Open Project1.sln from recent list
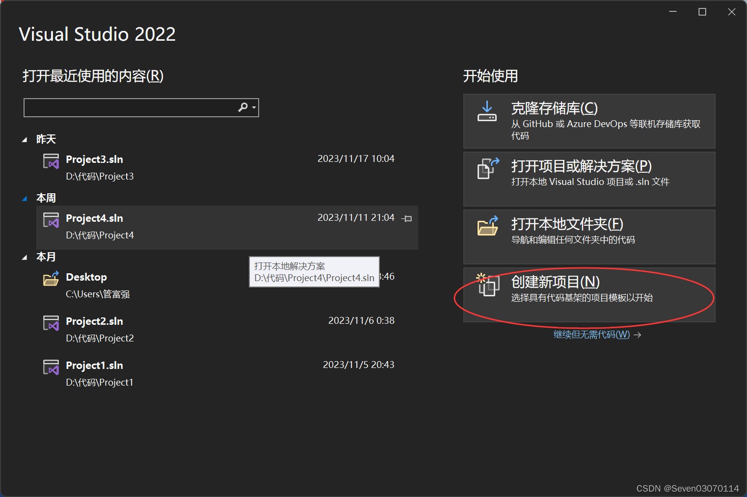 tap(227, 374)
